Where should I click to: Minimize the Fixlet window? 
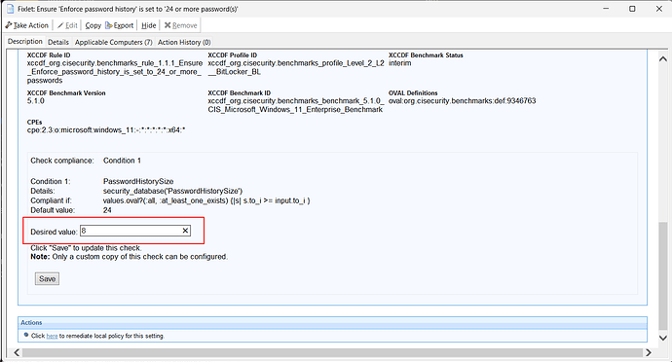click(606, 9)
